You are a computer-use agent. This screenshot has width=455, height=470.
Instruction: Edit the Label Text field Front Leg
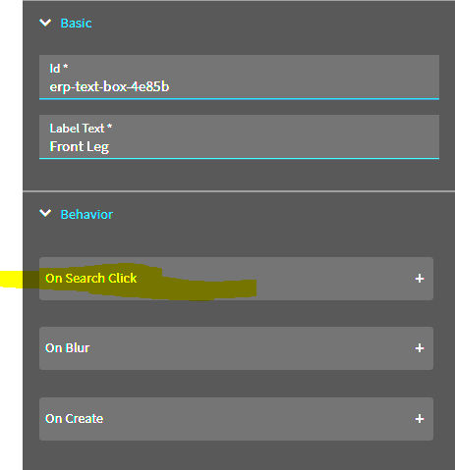(x=239, y=137)
